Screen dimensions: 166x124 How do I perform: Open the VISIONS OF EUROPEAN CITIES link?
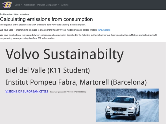click(x=27, y=92)
